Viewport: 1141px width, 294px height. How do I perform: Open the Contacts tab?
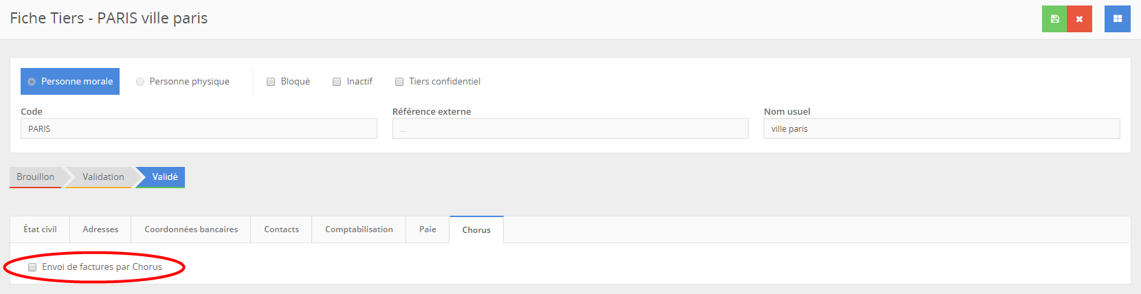[281, 229]
